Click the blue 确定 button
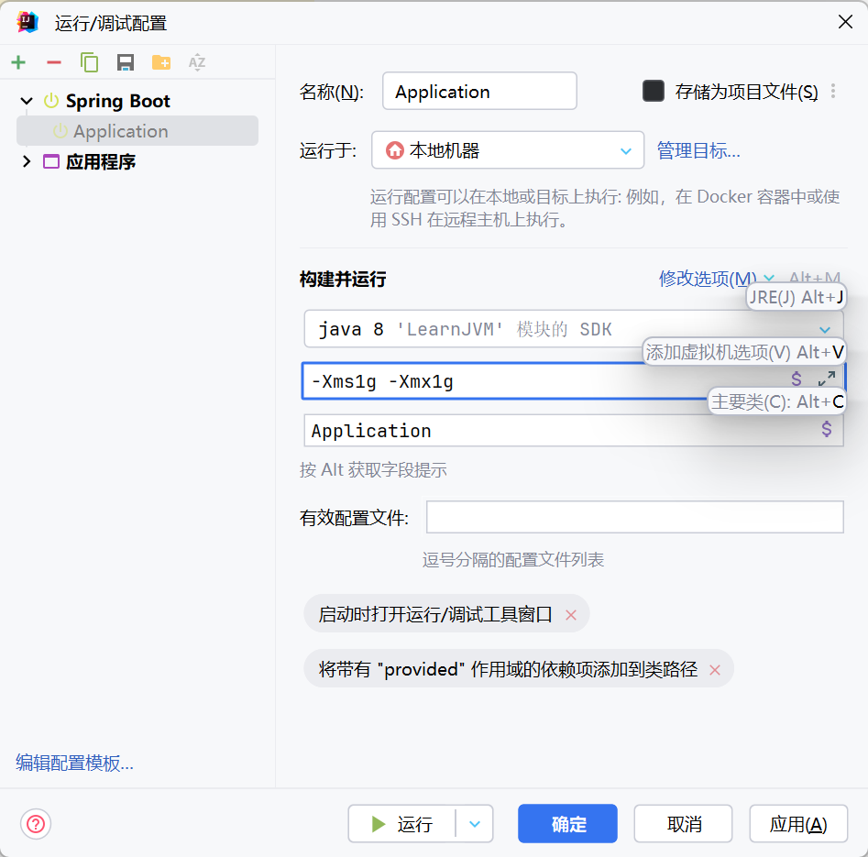Image resolution: width=868 pixels, height=857 pixels. point(567,824)
